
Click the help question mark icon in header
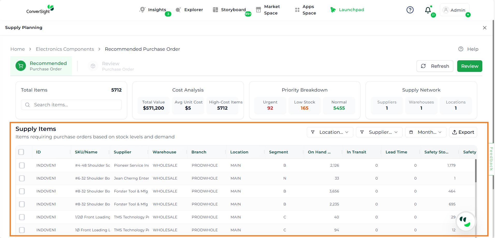coord(410,10)
